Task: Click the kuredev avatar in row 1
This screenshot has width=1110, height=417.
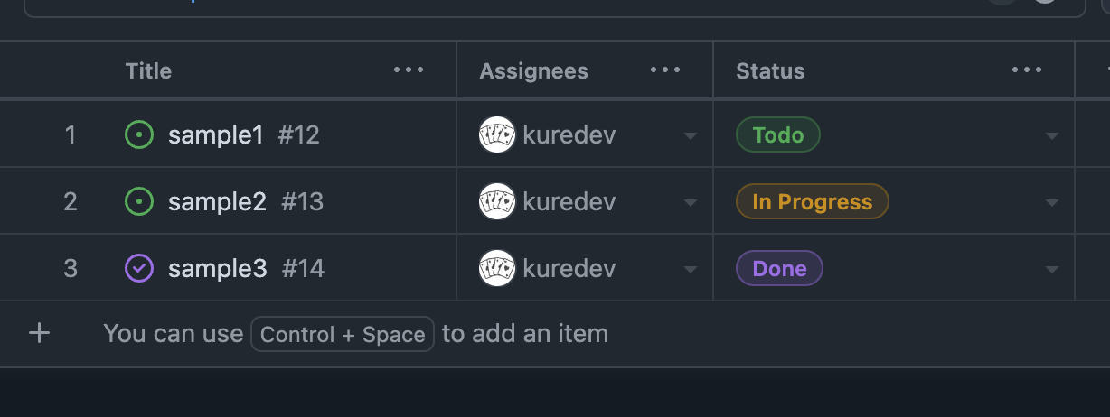Action: click(497, 135)
